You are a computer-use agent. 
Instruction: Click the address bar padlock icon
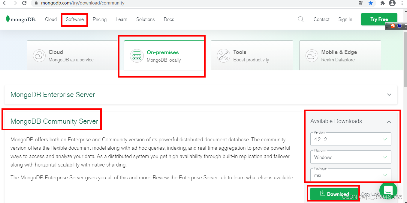pos(36,3)
